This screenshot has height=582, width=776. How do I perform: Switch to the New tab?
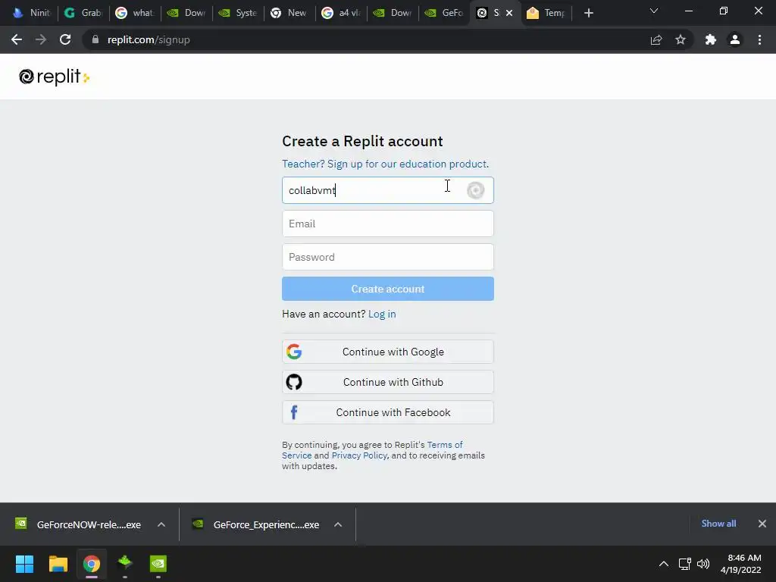tap(289, 13)
